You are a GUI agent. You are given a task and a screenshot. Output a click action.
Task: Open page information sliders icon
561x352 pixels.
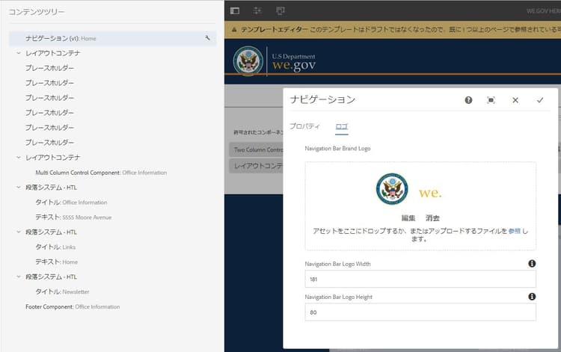click(257, 10)
